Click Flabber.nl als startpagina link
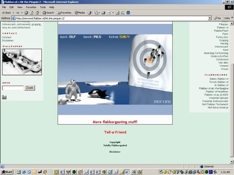This screenshot has width=234, height=175. point(214,88)
